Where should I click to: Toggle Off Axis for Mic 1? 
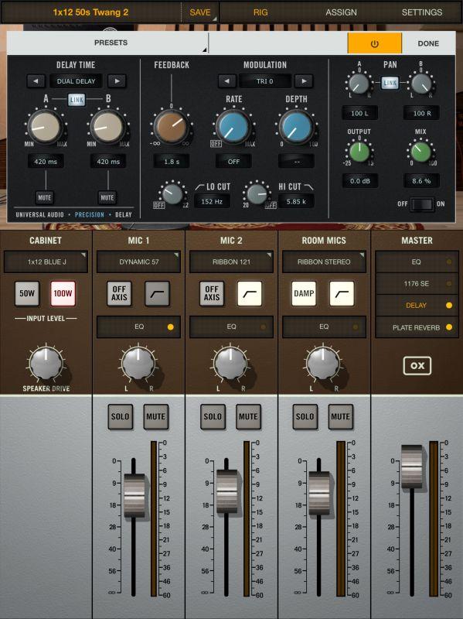click(119, 293)
